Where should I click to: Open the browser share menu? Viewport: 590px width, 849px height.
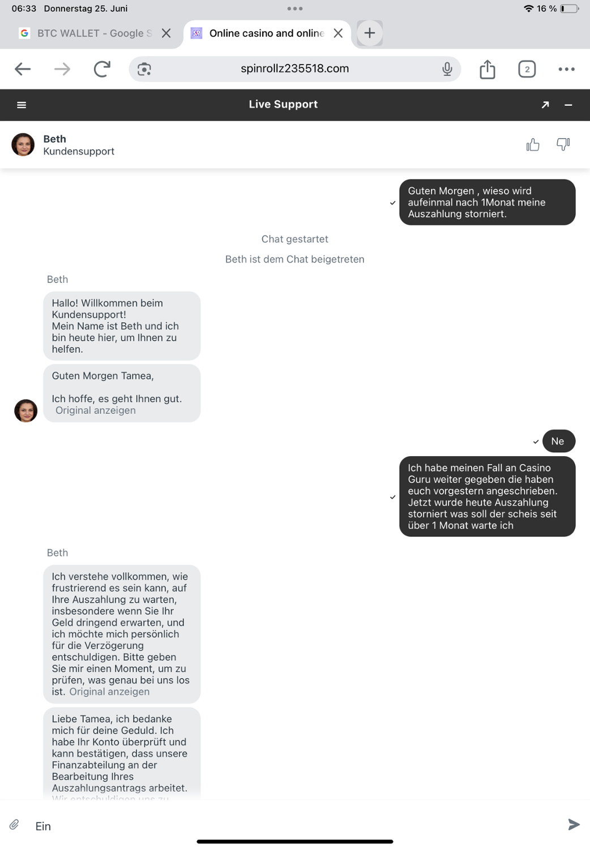point(488,69)
